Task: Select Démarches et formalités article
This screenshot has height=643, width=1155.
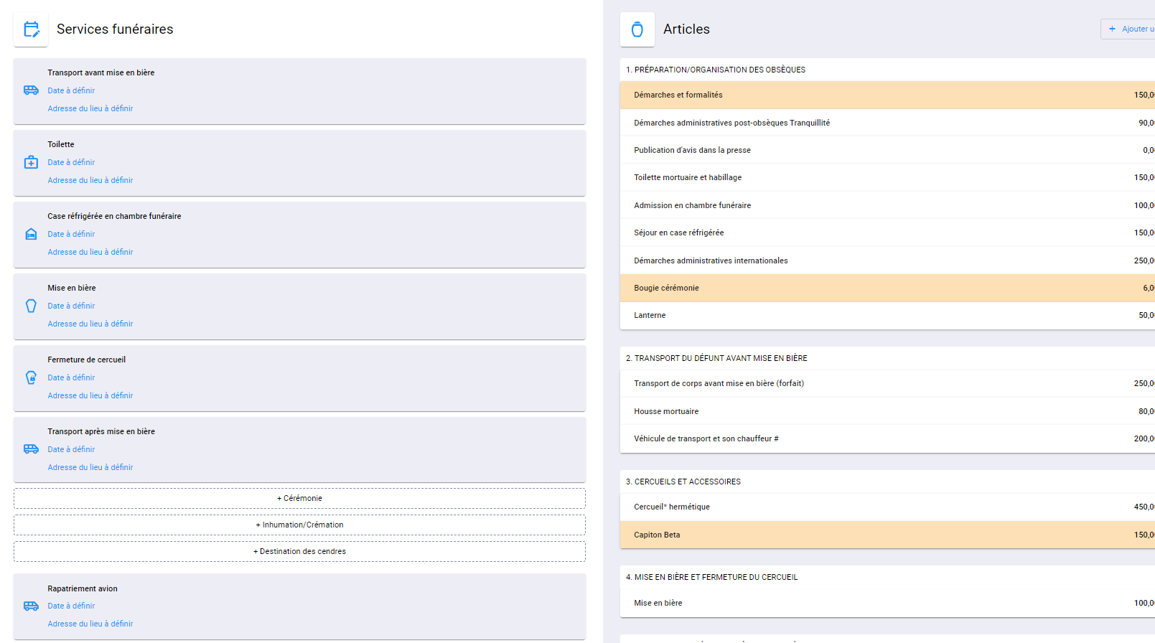Action: [x=887, y=95]
